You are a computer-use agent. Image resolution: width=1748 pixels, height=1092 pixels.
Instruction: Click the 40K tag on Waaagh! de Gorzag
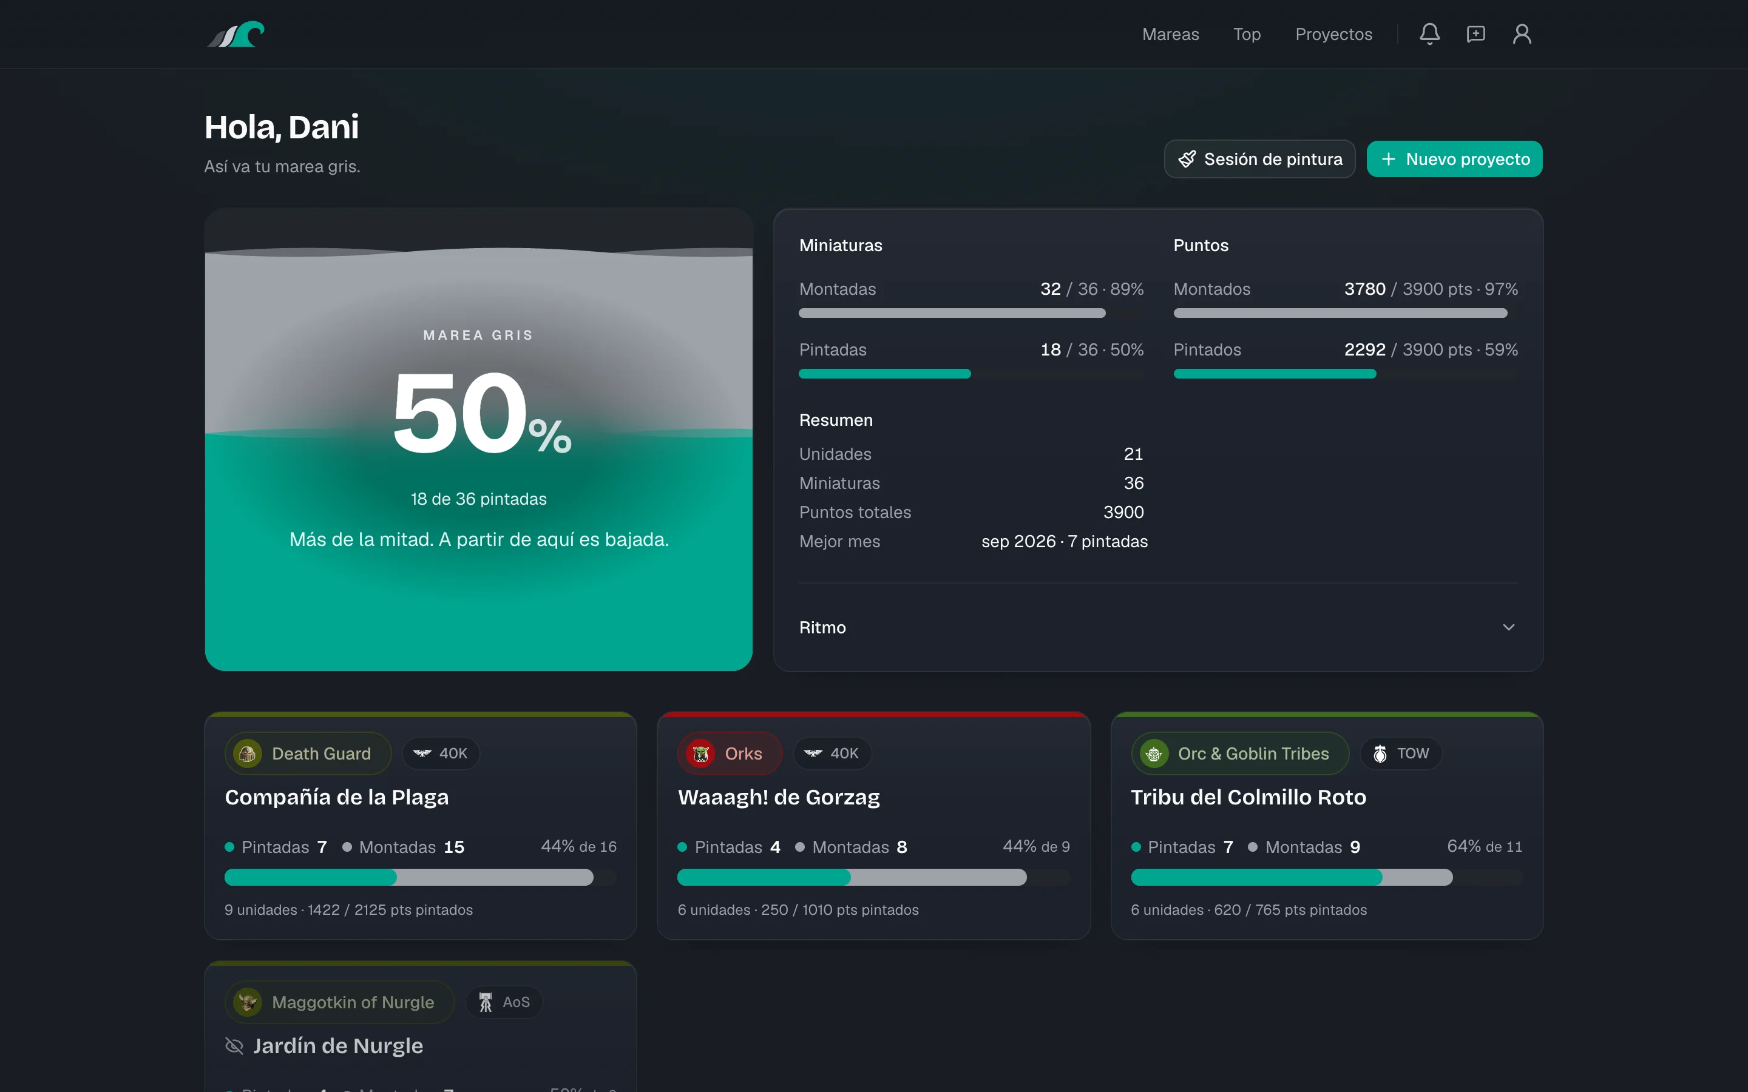tap(832, 753)
